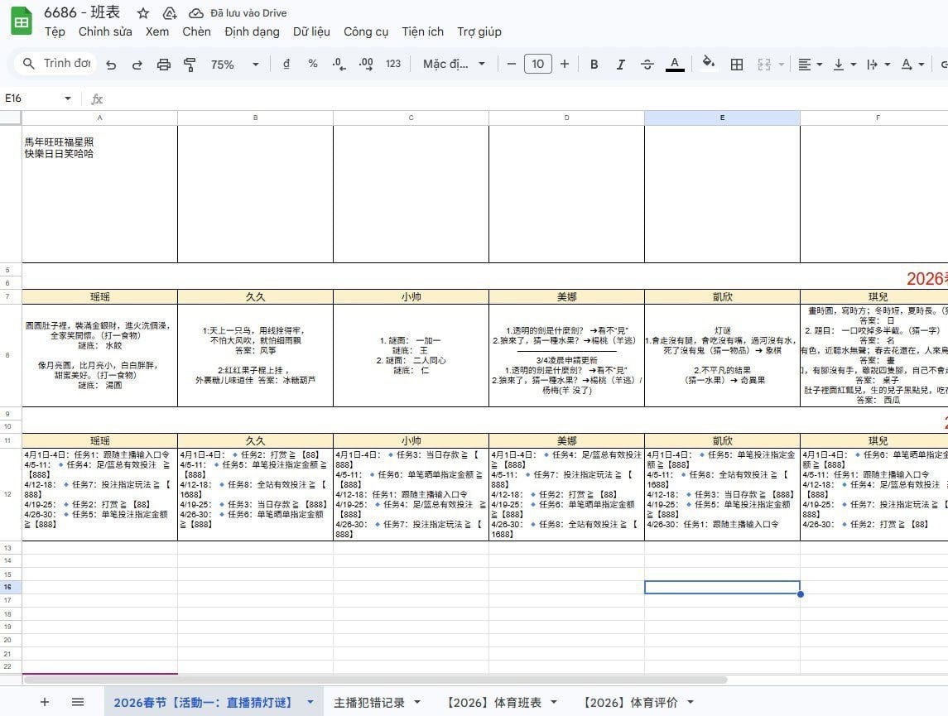Click the undo arrow icon
This screenshot has height=716, width=948.
pos(111,65)
